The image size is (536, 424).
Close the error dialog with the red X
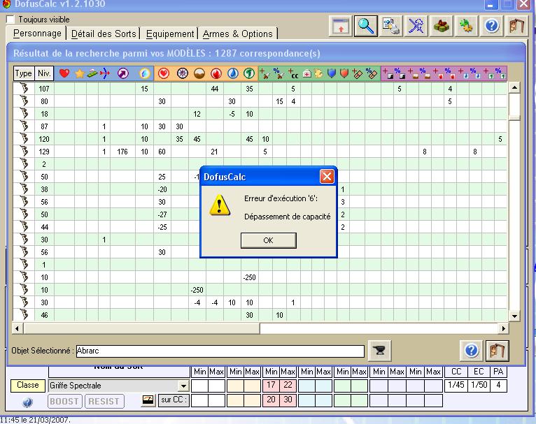[327, 177]
